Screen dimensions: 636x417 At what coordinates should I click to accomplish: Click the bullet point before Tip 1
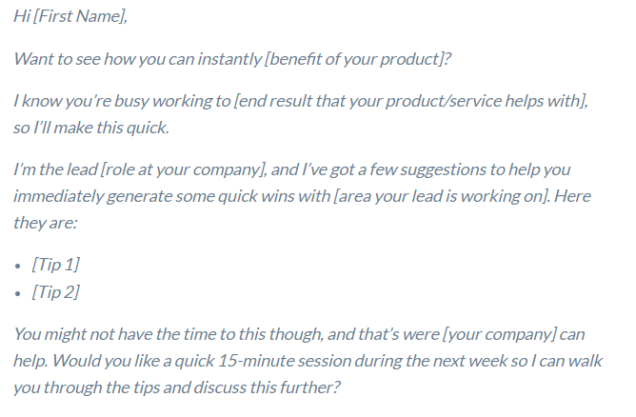17,267
